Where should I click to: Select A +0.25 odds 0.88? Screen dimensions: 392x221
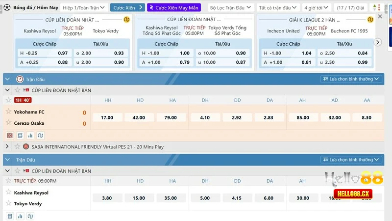tap(44, 62)
